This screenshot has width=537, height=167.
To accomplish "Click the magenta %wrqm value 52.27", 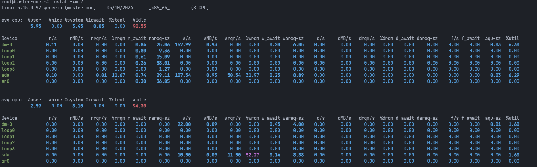I will point(253,155).
